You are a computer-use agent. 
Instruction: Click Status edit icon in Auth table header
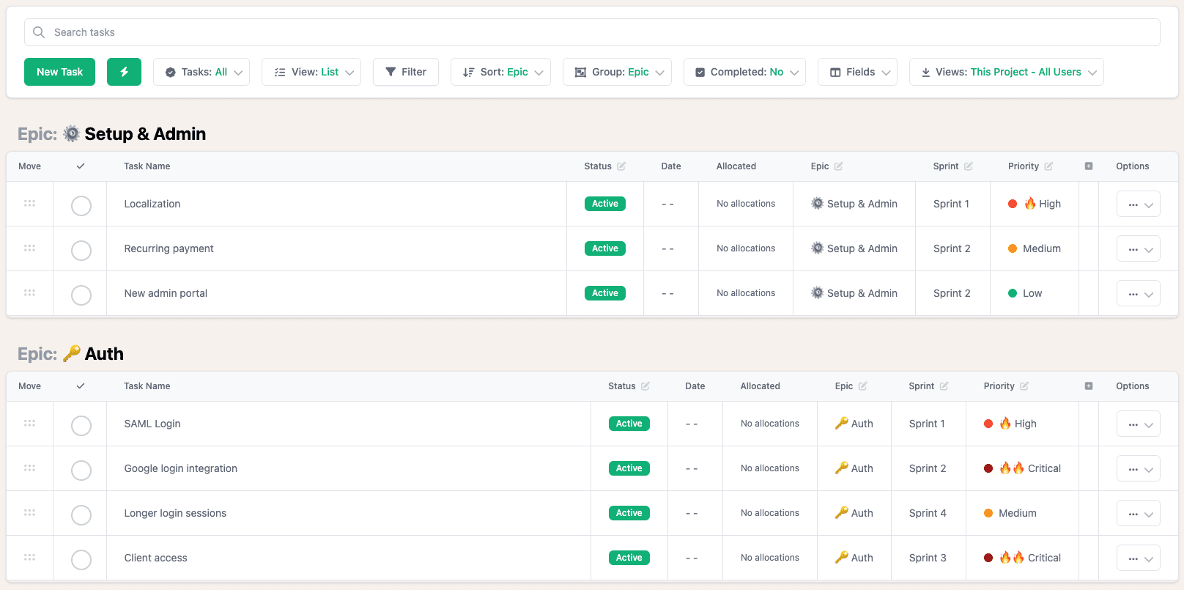pos(645,386)
